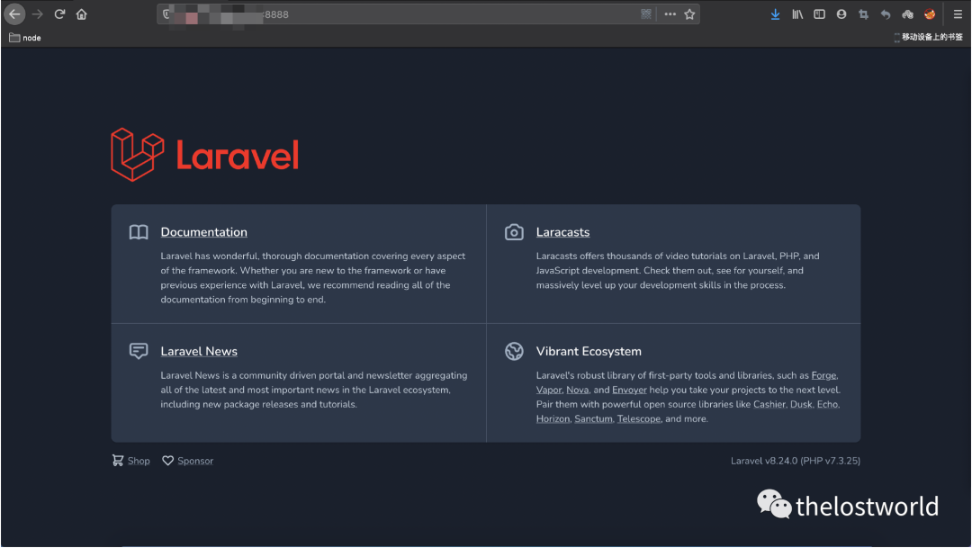Click the undo arrow extension icon
The width and height of the screenshot is (972, 548).
886,14
